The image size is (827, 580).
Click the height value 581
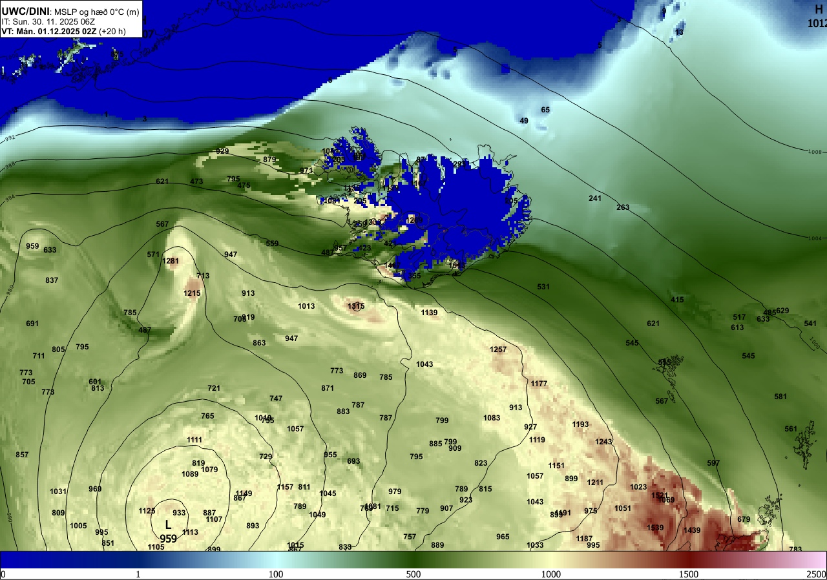pos(780,397)
